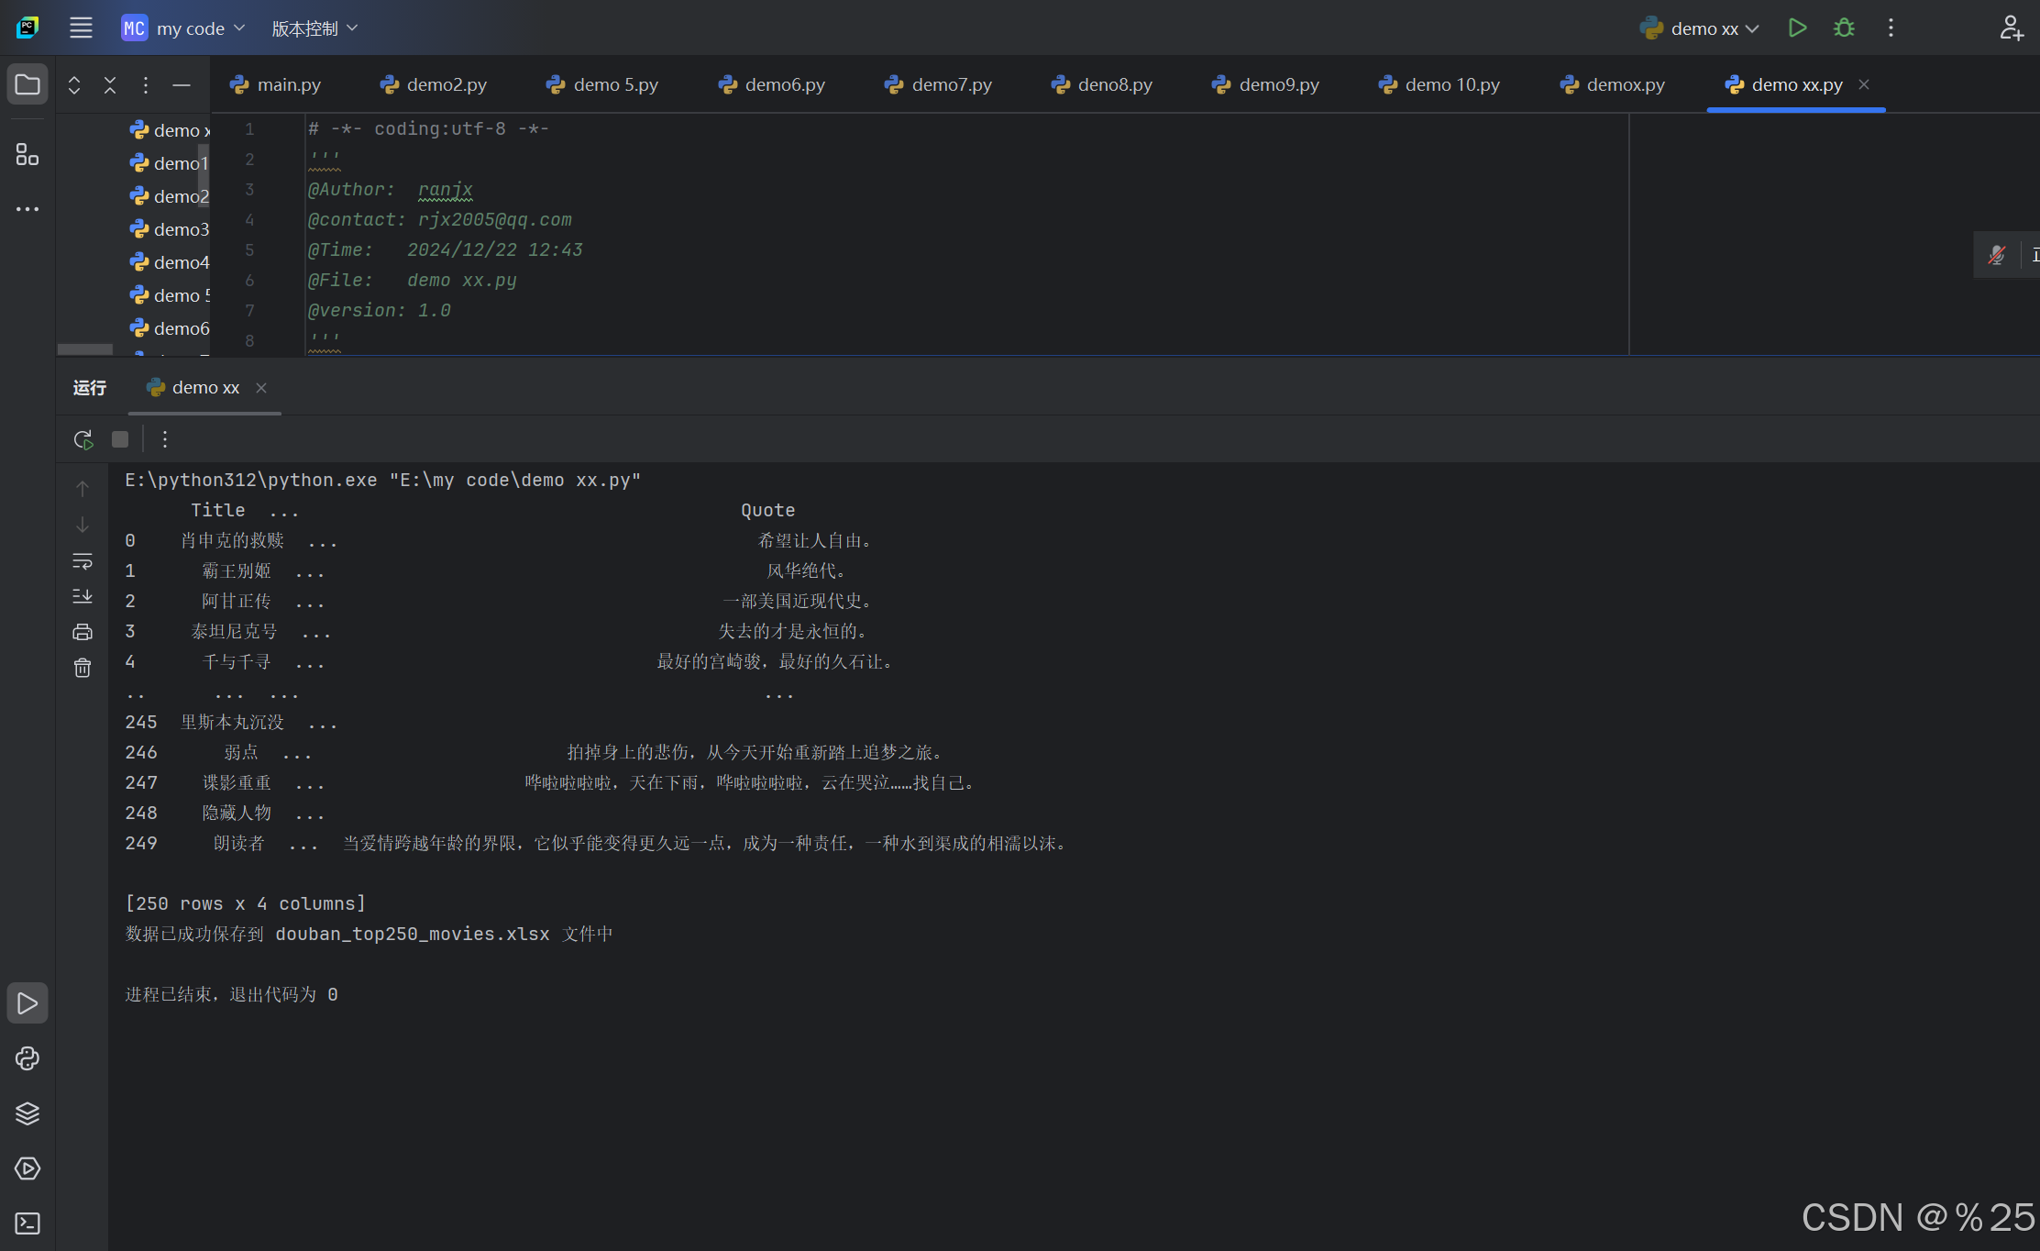The height and width of the screenshot is (1251, 2040).
Task: Click the Rerun demo xx icon
Action: coord(83,440)
